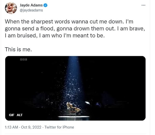Open the three-dot more options menu

point(143,5)
